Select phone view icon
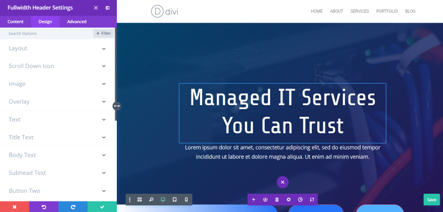The width and height of the screenshot is (443, 212). (186, 200)
